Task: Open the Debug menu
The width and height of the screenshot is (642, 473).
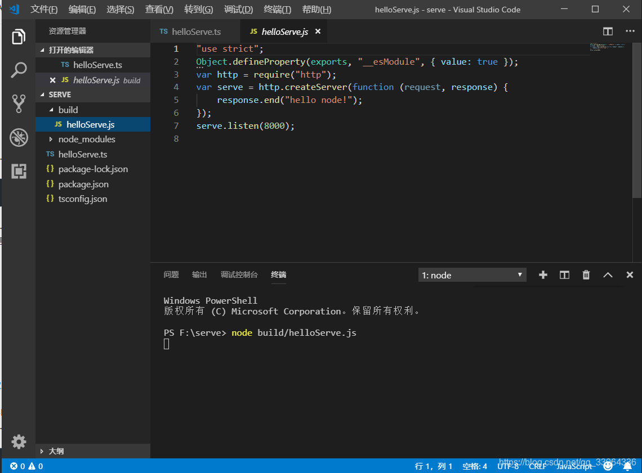Action: click(x=238, y=10)
